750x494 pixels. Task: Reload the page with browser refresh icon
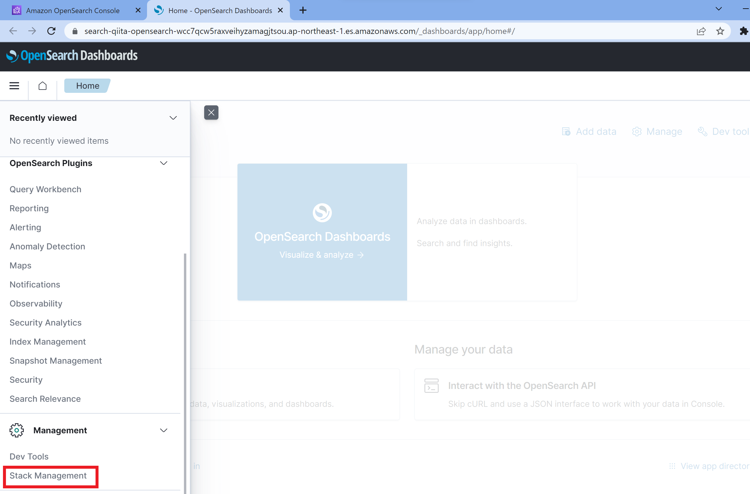51,31
